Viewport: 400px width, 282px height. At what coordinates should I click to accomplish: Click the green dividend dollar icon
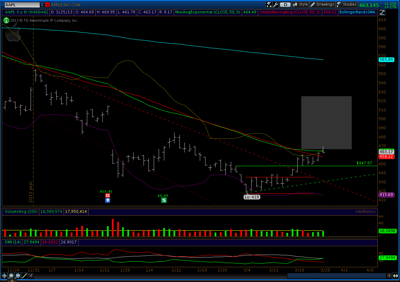point(164,200)
